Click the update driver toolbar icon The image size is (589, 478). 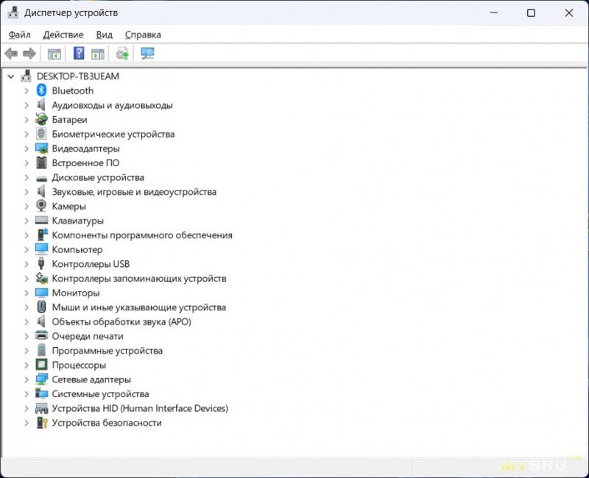click(122, 54)
